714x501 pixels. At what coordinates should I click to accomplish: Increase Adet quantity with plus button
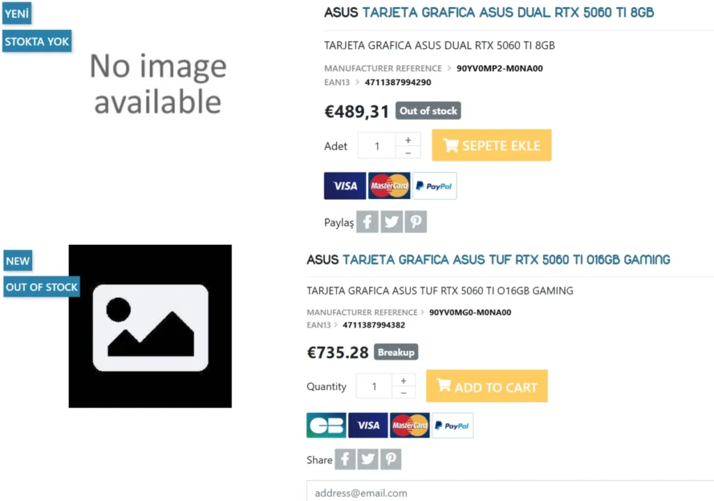click(408, 140)
